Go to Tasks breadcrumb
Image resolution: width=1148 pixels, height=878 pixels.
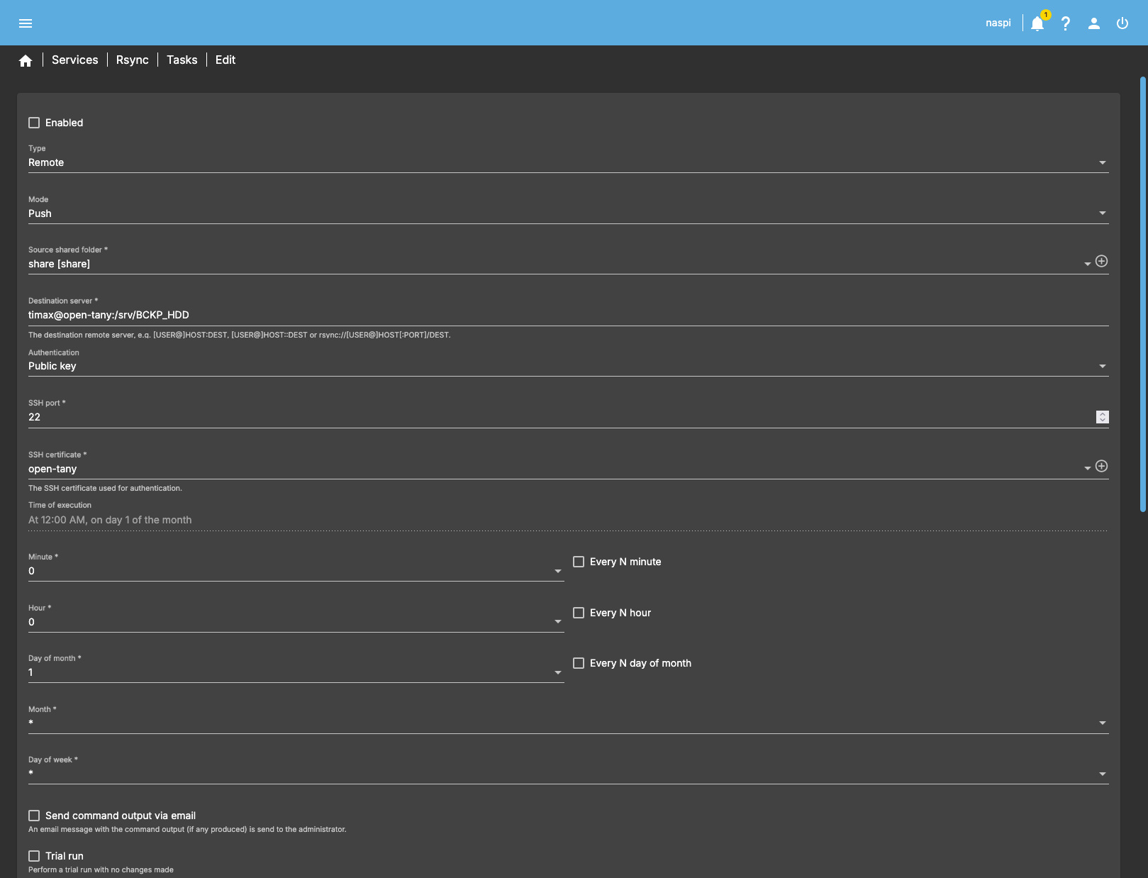tap(182, 60)
